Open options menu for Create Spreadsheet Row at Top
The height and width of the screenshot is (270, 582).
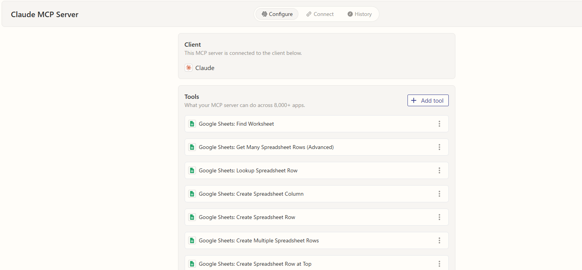(x=439, y=264)
